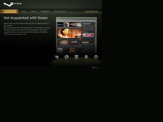Click the Get Acquainted with Steam heading

coord(26,18)
